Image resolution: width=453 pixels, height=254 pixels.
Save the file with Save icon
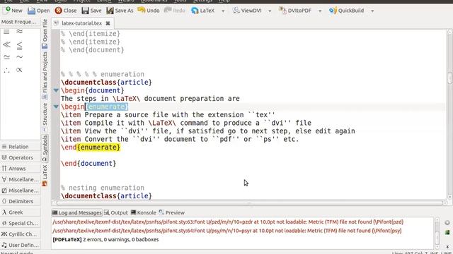click(x=85, y=11)
